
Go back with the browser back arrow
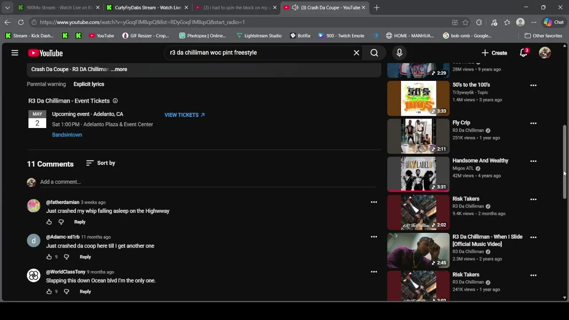click(8, 22)
